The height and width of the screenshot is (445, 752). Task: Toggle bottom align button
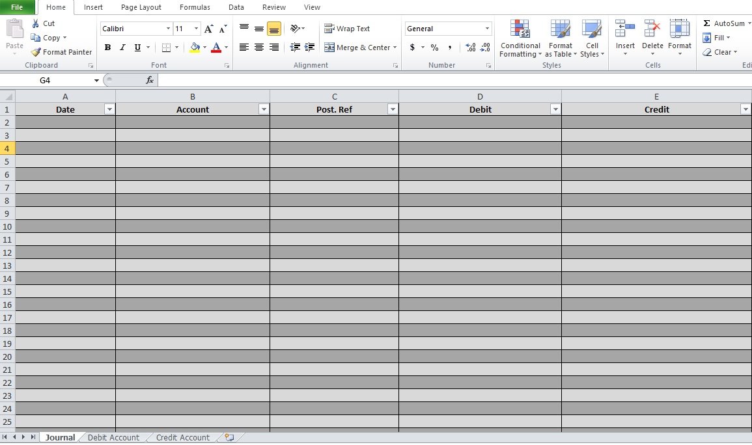[x=274, y=29]
